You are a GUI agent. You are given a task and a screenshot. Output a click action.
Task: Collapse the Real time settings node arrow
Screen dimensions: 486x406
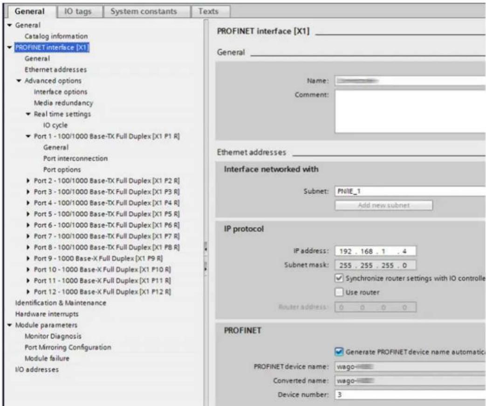(28, 114)
